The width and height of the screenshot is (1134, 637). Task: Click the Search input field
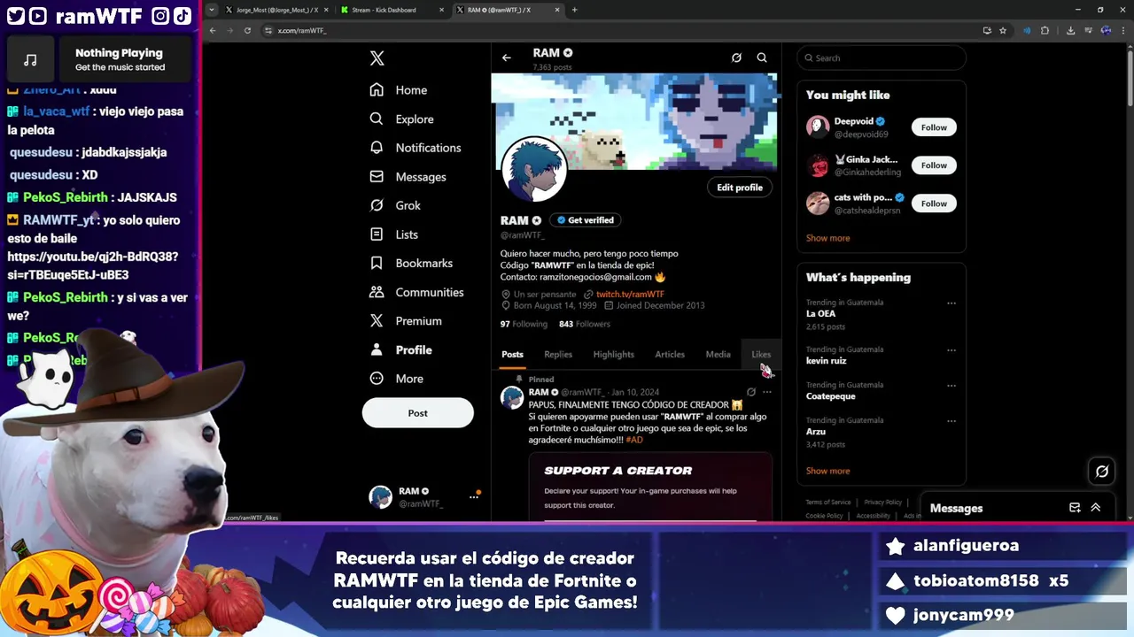coord(882,58)
